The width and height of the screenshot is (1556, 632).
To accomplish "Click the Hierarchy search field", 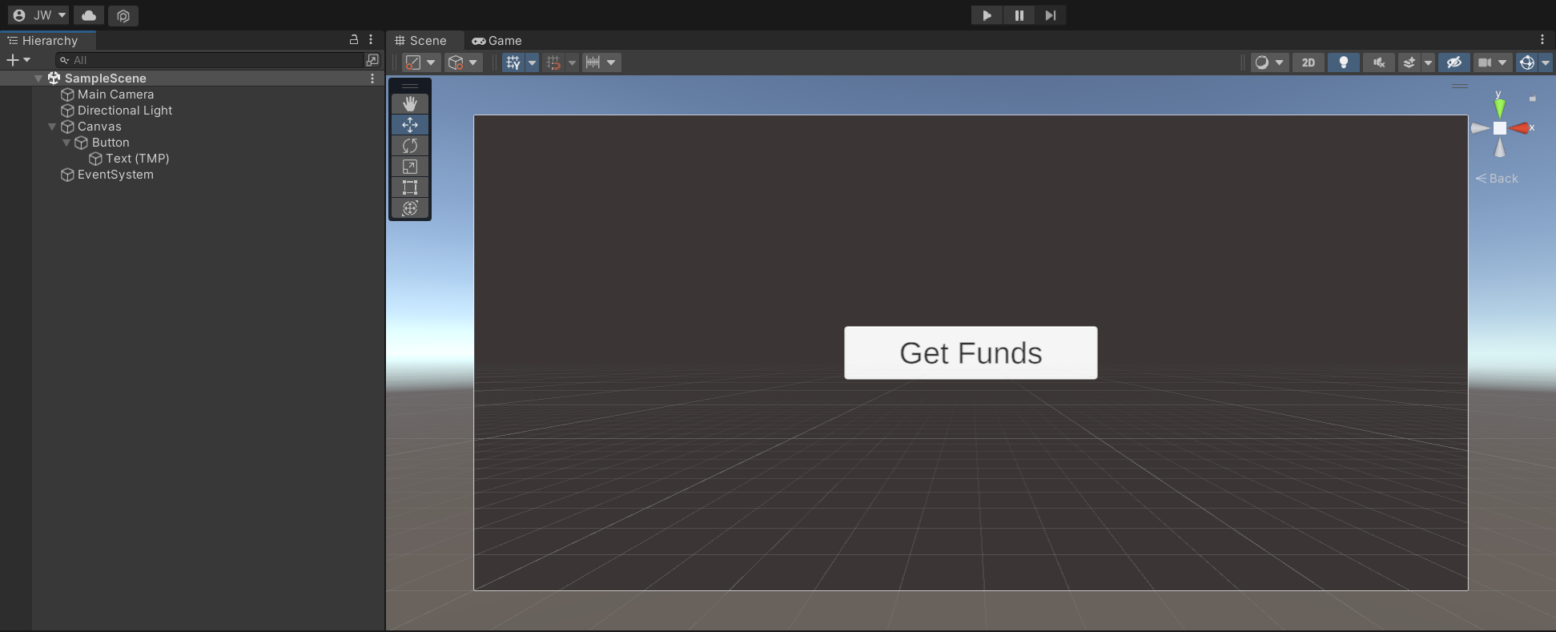I will [x=211, y=60].
